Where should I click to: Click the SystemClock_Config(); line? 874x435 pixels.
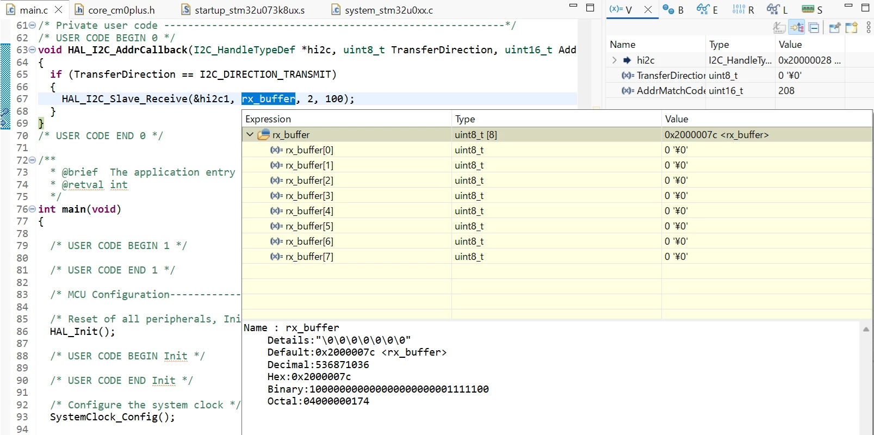coord(113,417)
